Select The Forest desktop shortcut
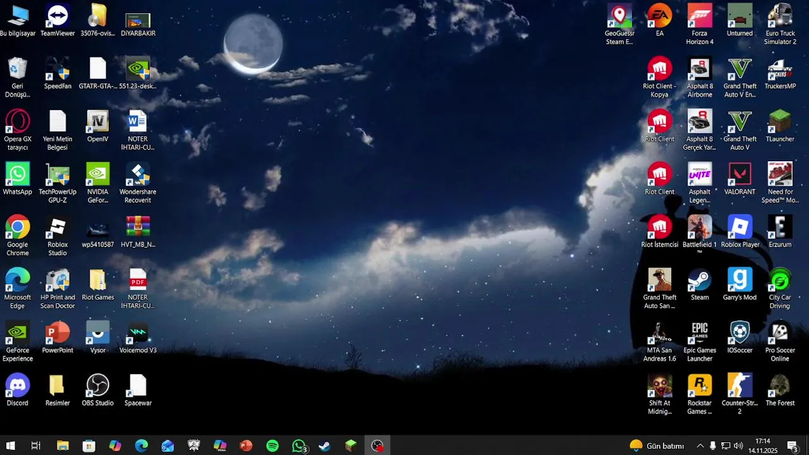 tap(780, 390)
